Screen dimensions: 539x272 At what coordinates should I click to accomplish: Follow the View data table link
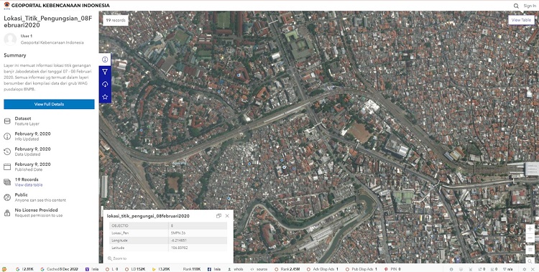point(29,184)
